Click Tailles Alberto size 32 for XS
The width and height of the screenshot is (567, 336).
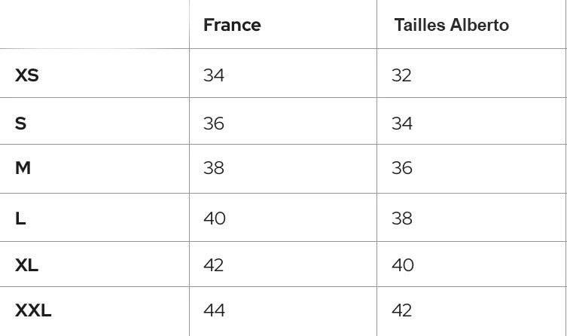tap(402, 75)
